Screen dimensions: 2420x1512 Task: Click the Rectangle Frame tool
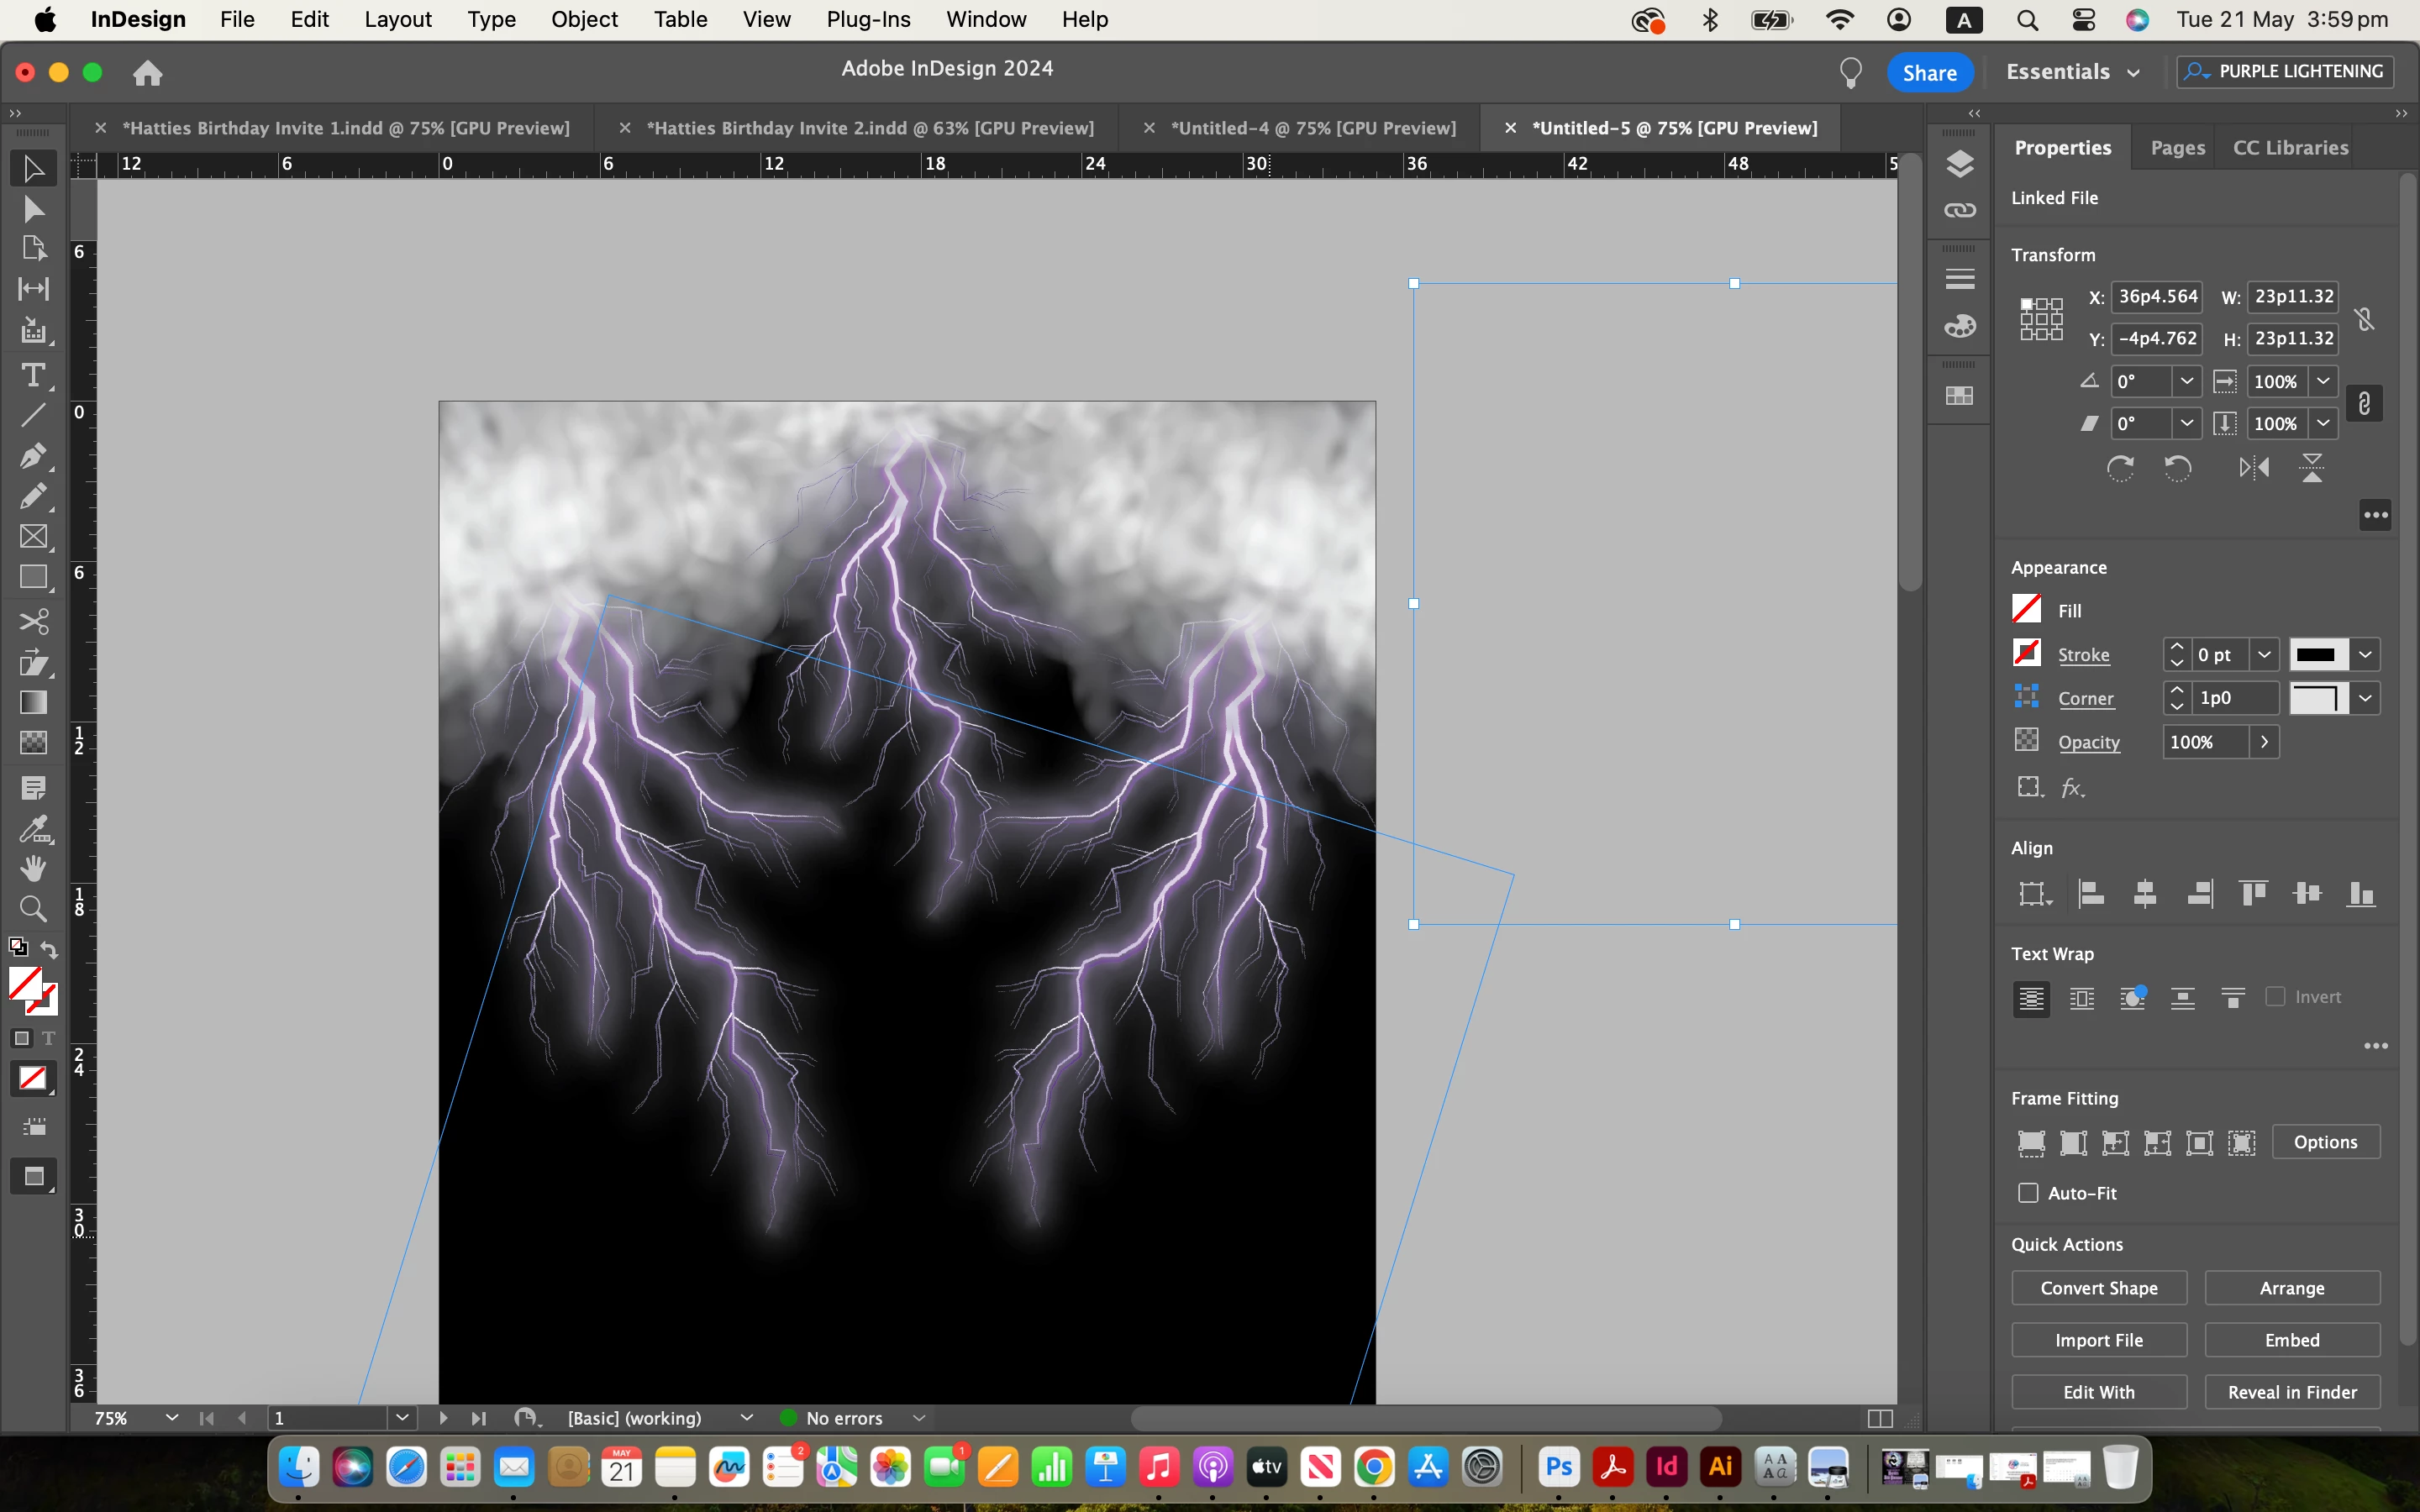[x=33, y=537]
